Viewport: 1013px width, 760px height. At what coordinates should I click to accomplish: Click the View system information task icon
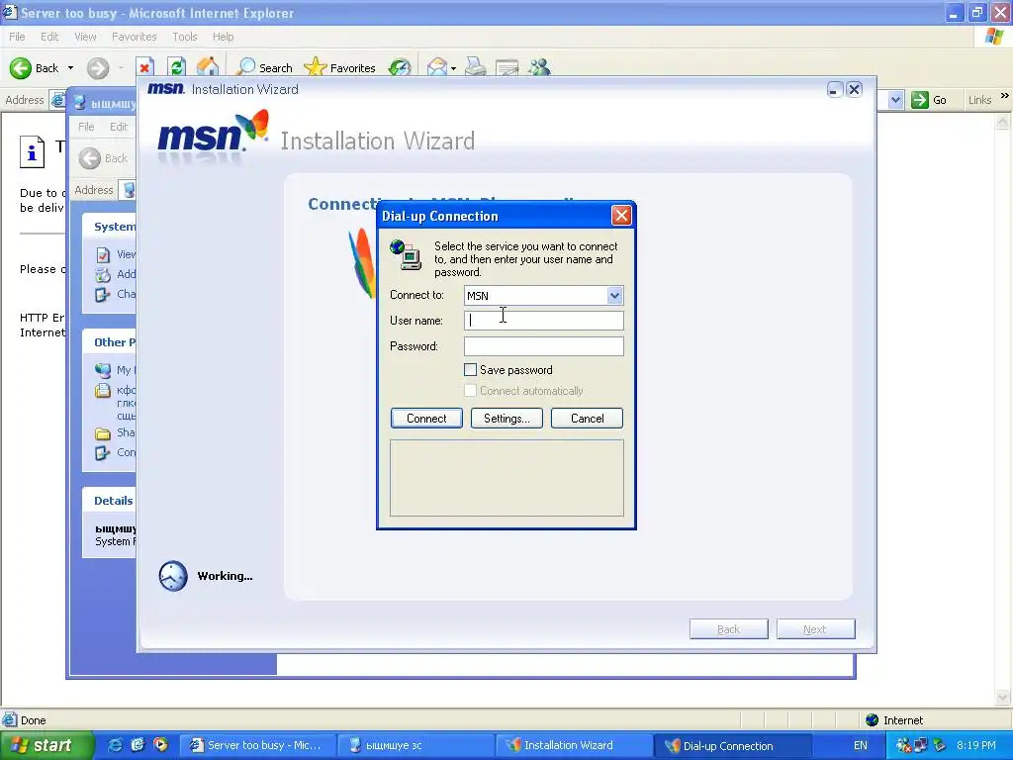point(103,254)
